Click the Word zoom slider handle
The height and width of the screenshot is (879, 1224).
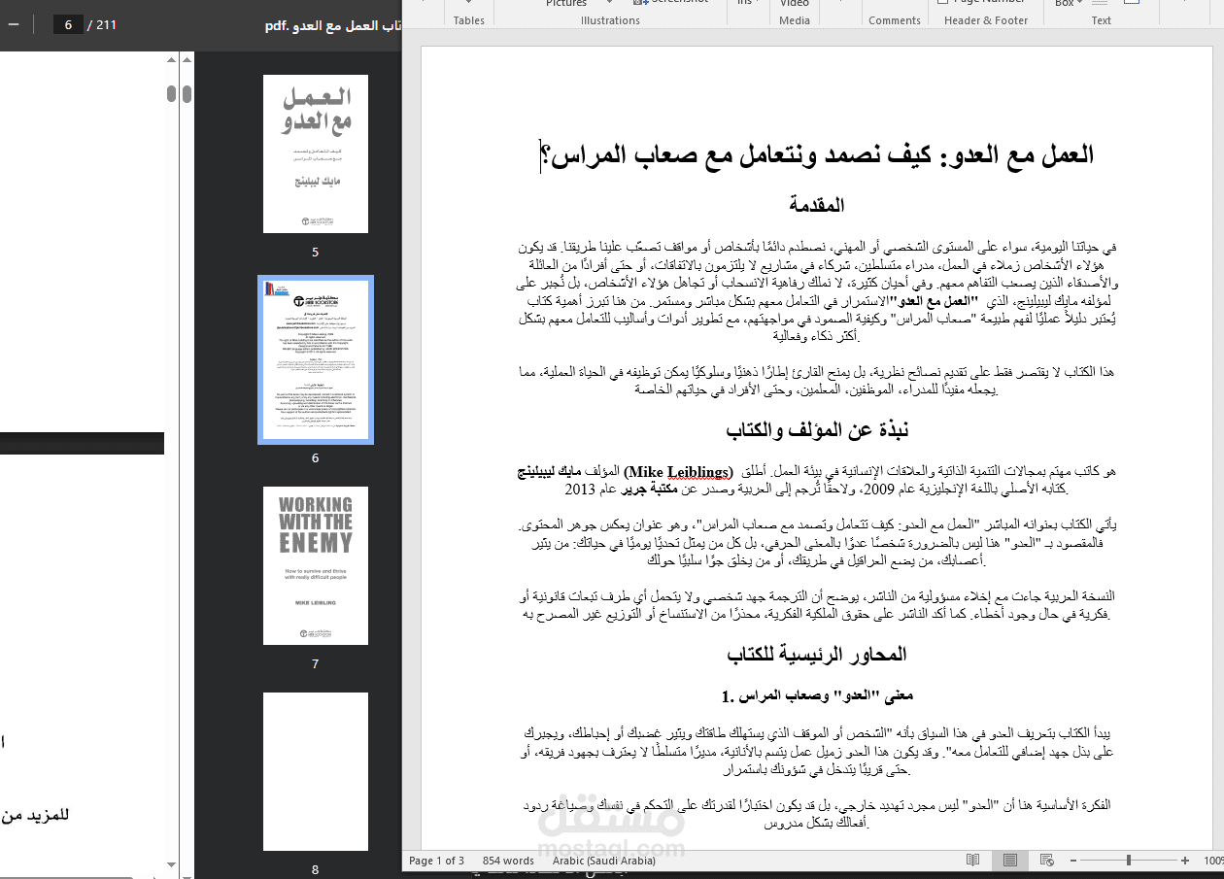click(1128, 861)
